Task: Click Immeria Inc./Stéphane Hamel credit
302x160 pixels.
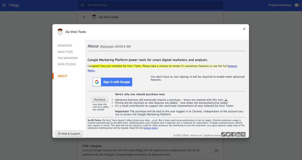Action: click(205, 135)
